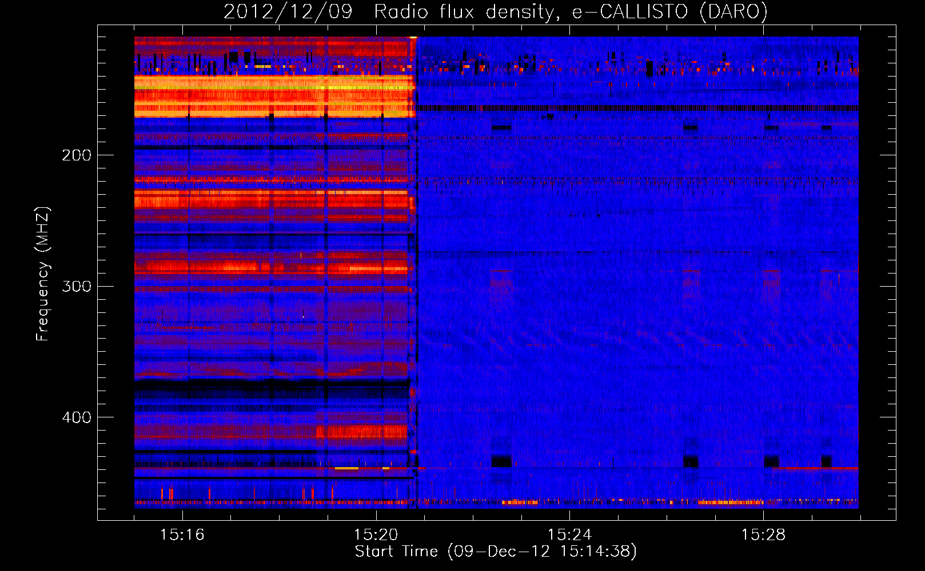This screenshot has height=571, width=925.
Task: Click the 15:20 time tick label
Action: coord(376,535)
